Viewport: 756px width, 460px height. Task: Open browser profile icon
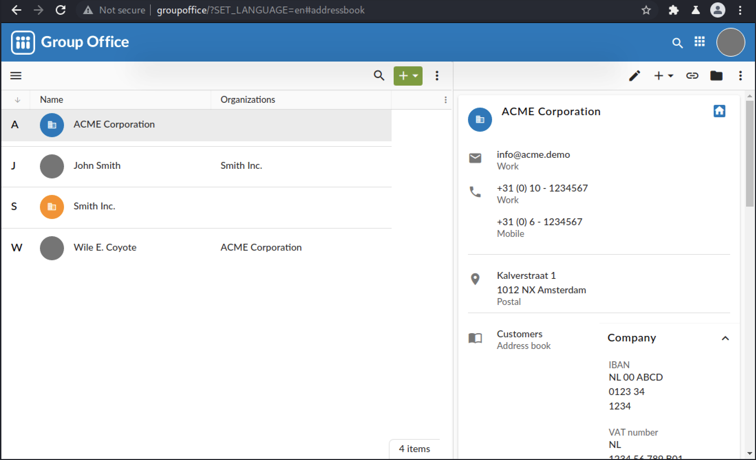[x=718, y=10]
